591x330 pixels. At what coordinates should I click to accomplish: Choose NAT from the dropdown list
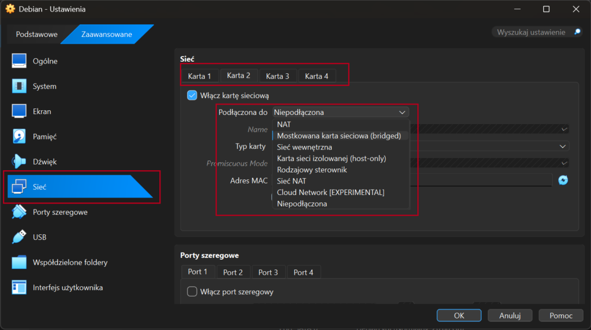(x=284, y=124)
